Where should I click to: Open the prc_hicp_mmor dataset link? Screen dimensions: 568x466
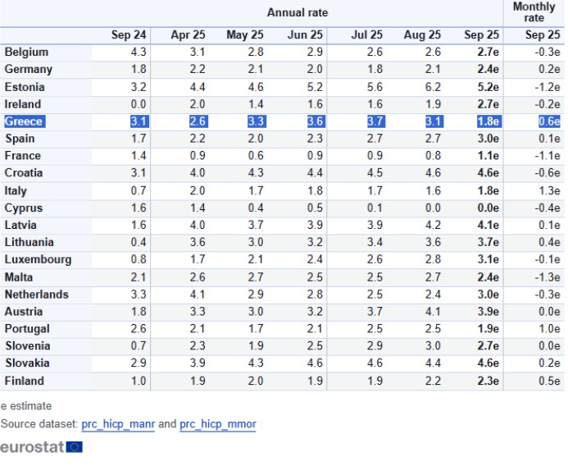point(218,424)
